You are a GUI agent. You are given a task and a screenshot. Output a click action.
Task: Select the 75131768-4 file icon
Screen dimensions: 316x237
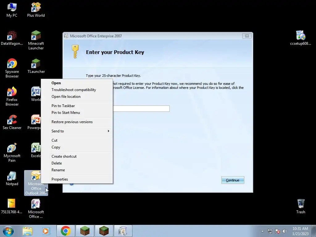pyautogui.click(x=11, y=206)
